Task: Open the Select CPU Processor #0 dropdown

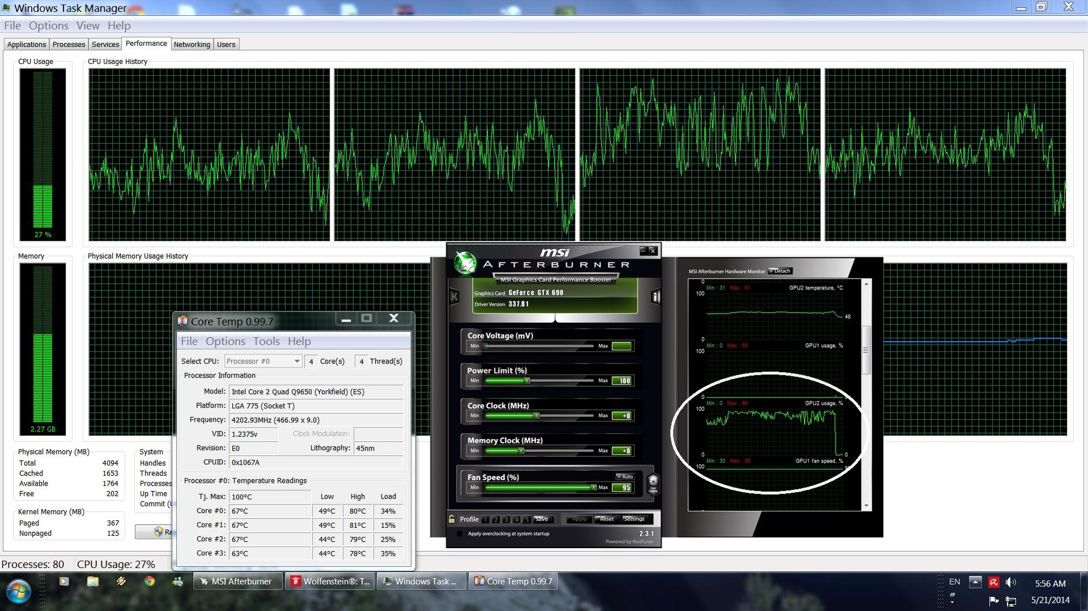Action: 263,361
